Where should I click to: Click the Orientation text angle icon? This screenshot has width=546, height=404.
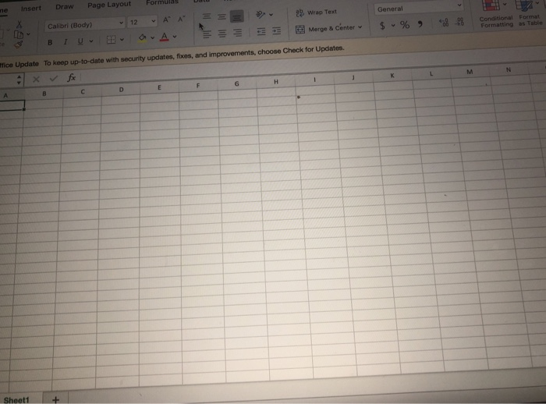click(x=261, y=14)
